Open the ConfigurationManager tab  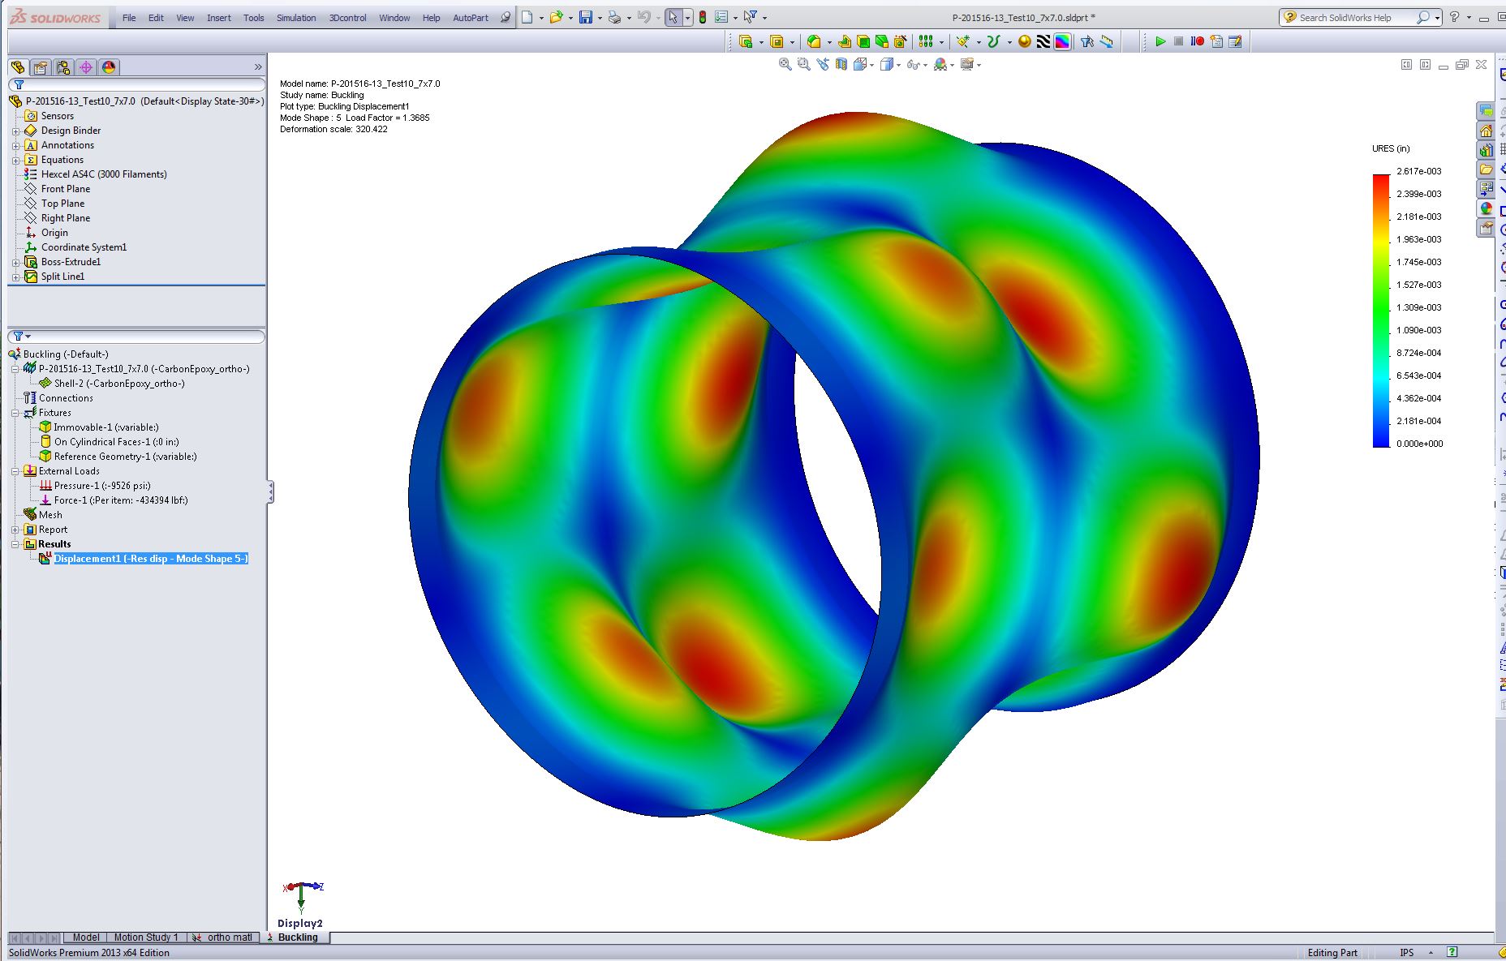pos(63,67)
